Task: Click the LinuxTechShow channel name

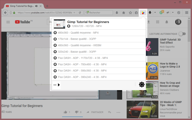Action: [x=168, y=109]
